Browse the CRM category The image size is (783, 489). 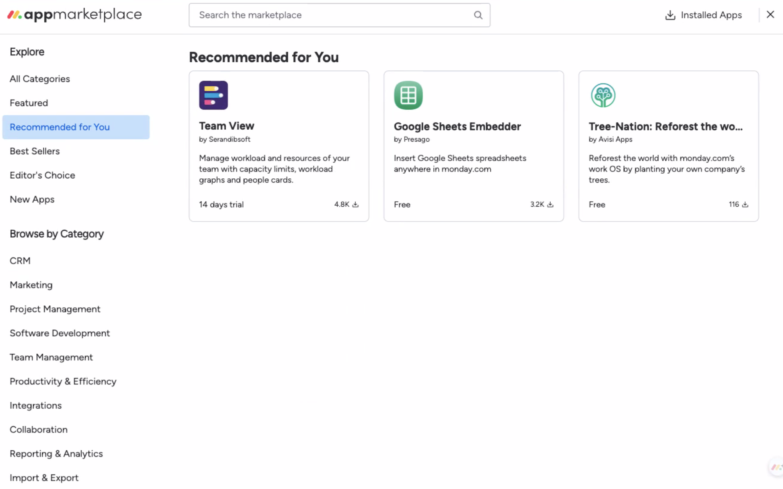(x=20, y=261)
